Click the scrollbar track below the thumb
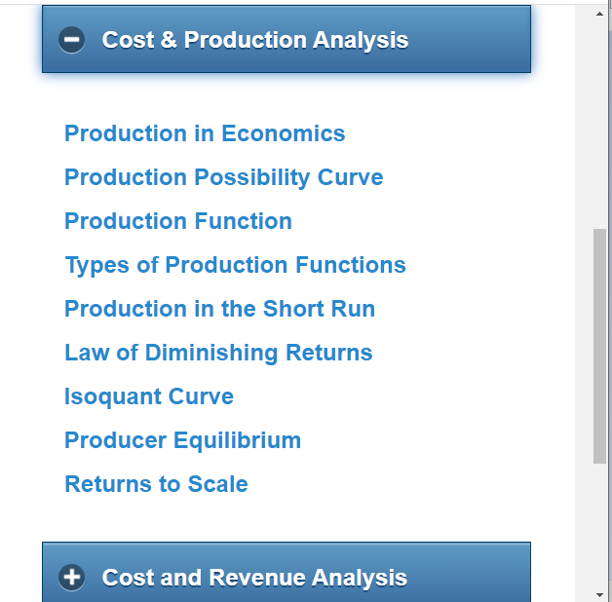 pyautogui.click(x=599, y=526)
